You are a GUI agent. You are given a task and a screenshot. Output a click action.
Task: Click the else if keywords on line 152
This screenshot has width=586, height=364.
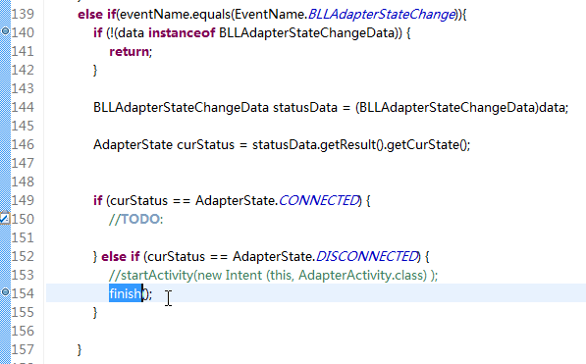coord(121,256)
